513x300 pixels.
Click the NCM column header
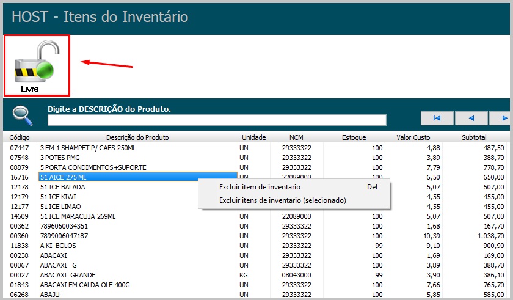[296, 137]
